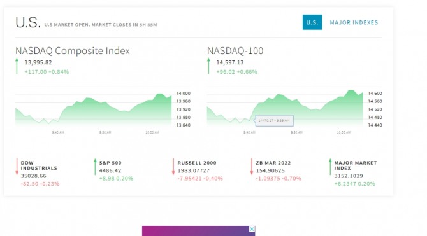Open the Dow Industrials index entry
Screen dimensions: 427x236
point(39,165)
